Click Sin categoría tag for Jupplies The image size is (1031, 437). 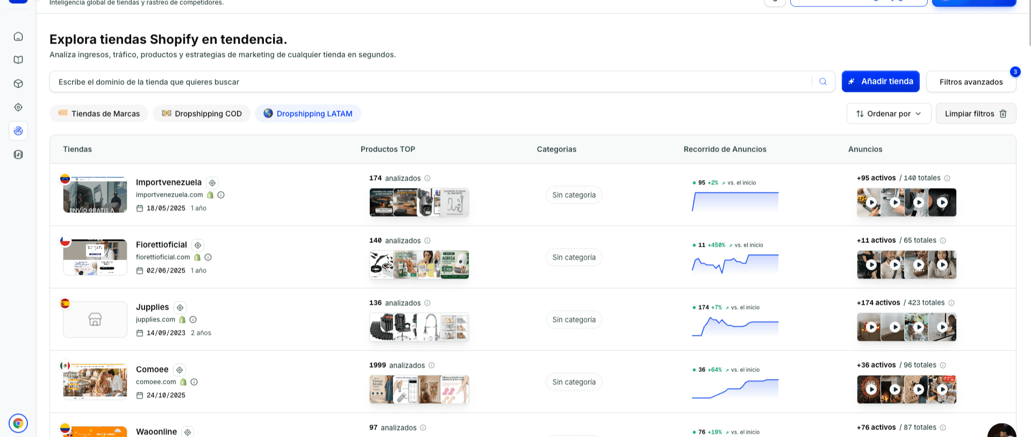pyautogui.click(x=574, y=320)
